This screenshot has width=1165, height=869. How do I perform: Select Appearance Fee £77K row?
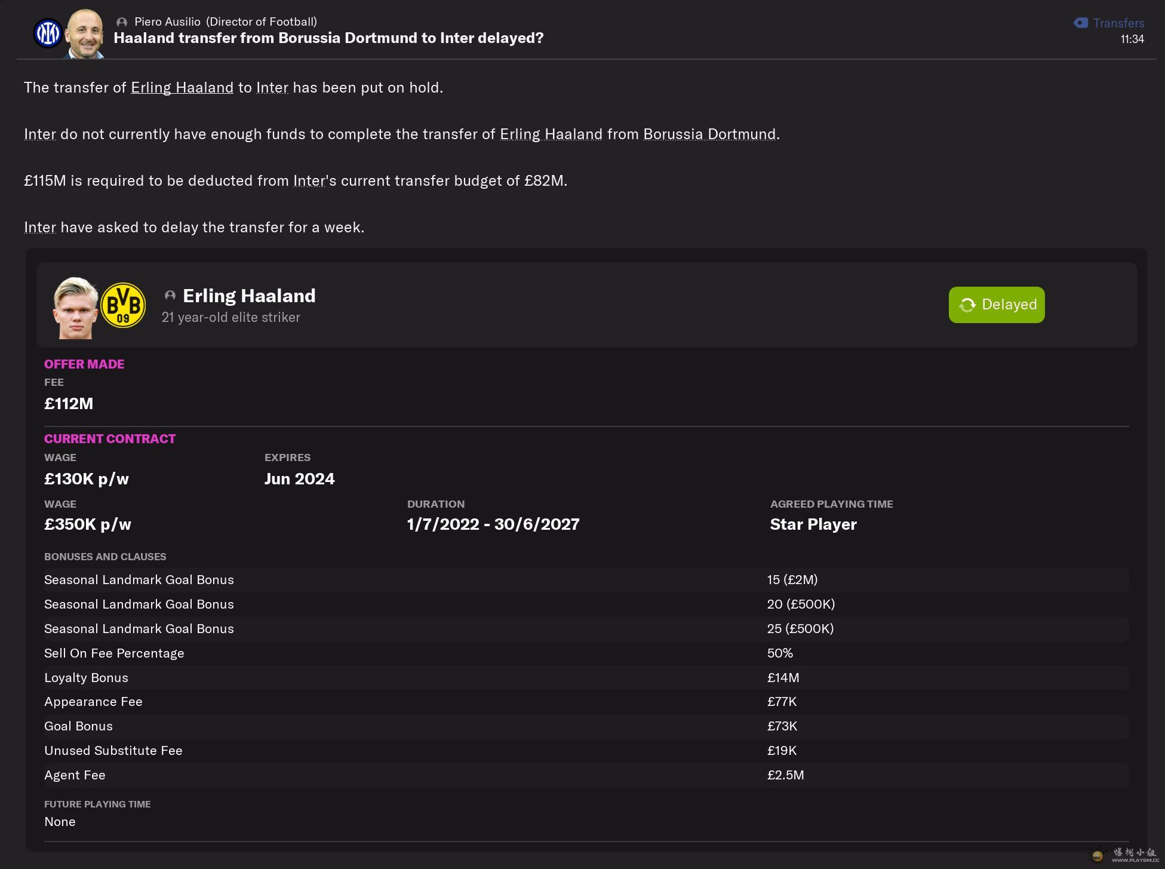pyautogui.click(x=586, y=702)
